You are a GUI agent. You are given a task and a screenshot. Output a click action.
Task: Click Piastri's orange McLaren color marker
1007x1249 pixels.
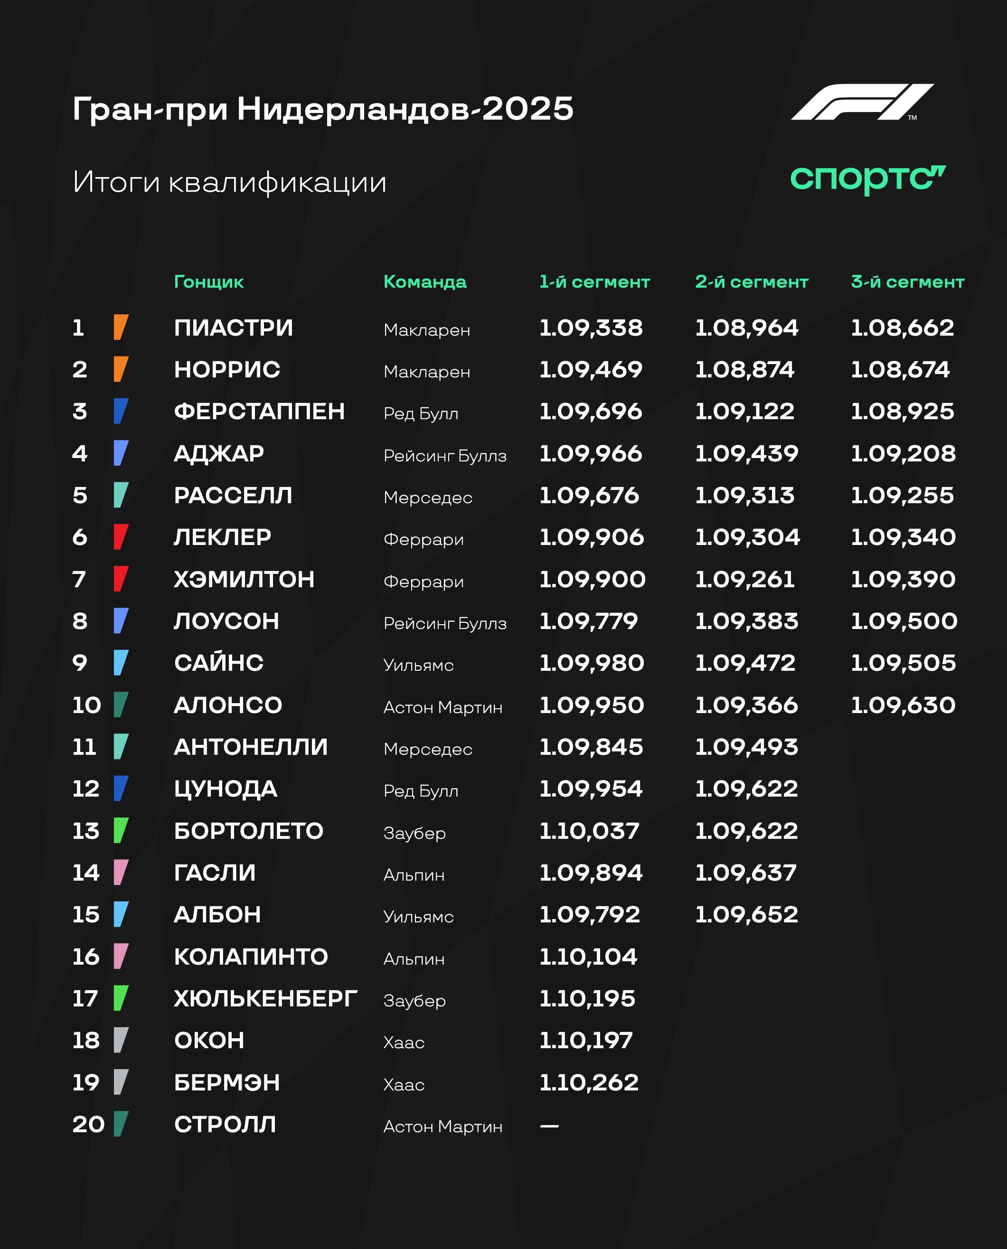[121, 327]
